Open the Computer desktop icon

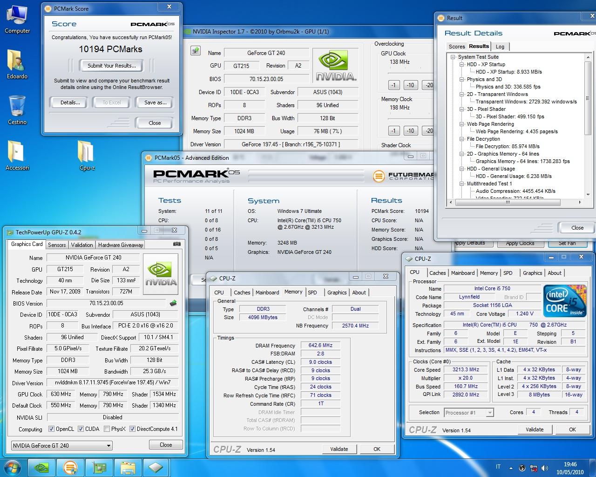click(x=17, y=20)
